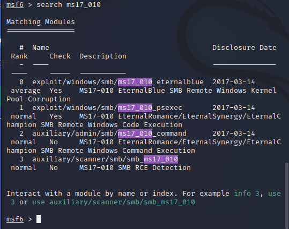Click the 2017-03-14 date for eternalblue
The image size is (289, 229).
tap(234, 82)
